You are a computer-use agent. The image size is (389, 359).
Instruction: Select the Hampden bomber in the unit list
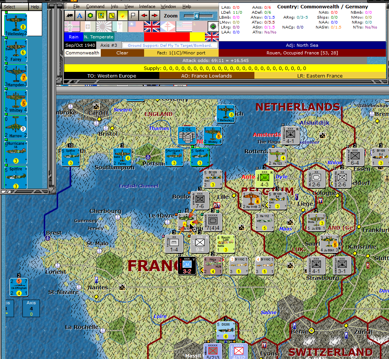pos(16,76)
